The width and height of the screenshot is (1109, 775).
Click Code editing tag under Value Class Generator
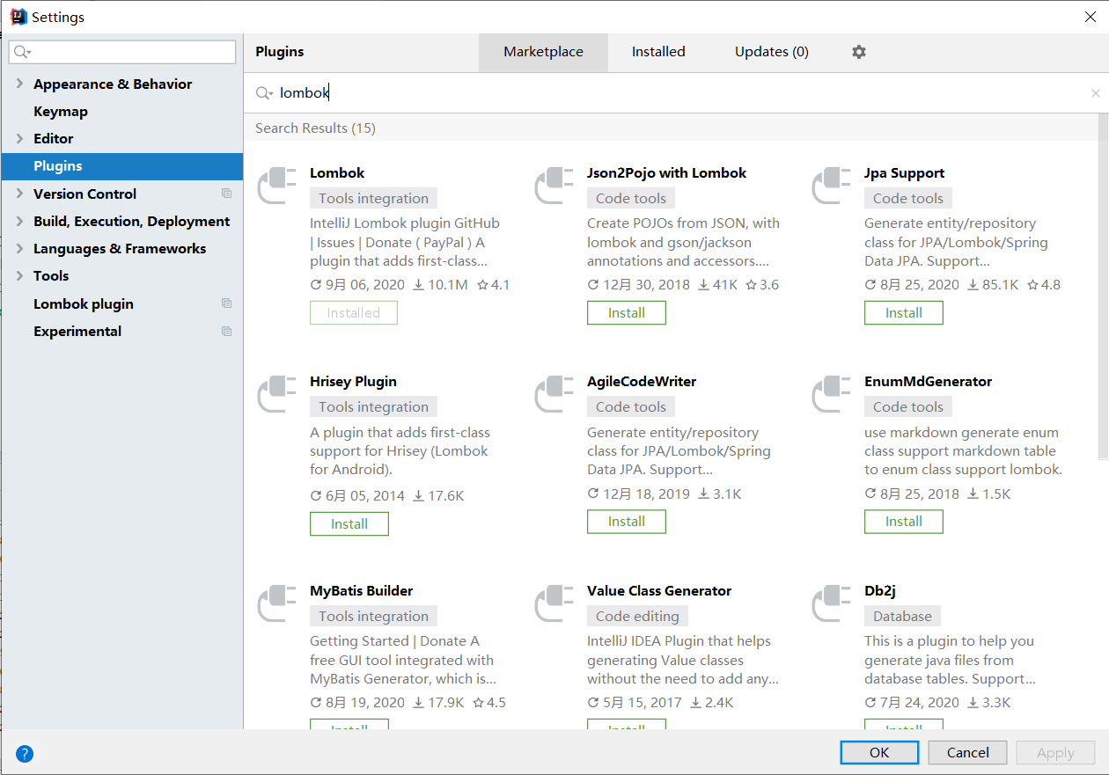point(637,617)
